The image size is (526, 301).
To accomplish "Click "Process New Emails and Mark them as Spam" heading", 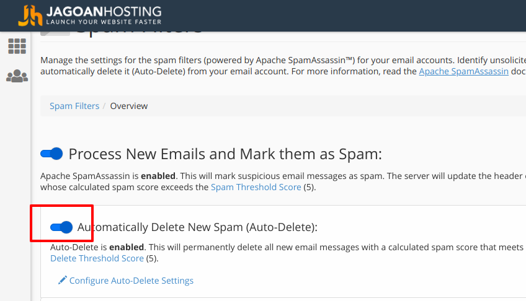I will pyautogui.click(x=225, y=154).
